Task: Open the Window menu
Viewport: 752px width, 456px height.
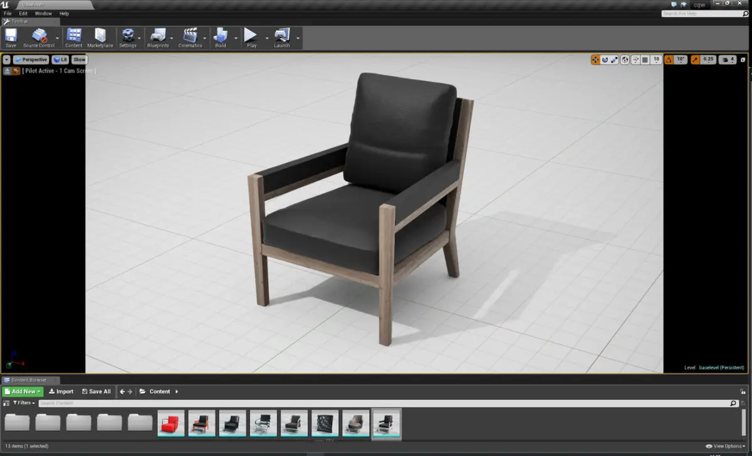Action: pos(43,13)
